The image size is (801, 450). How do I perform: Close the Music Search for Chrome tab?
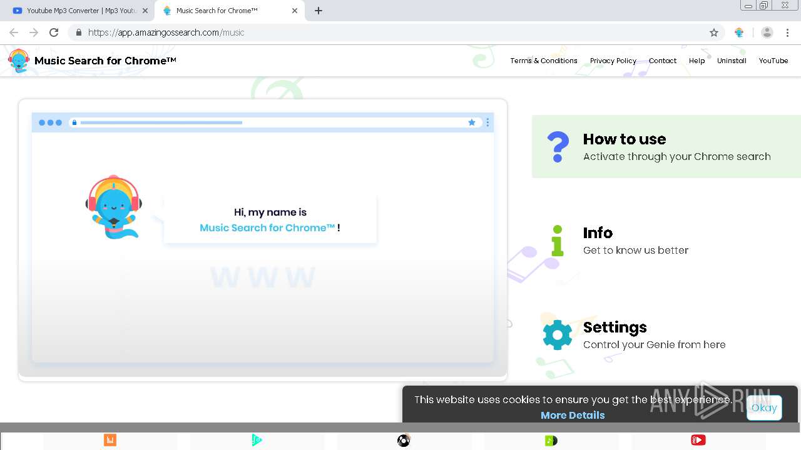point(295,11)
